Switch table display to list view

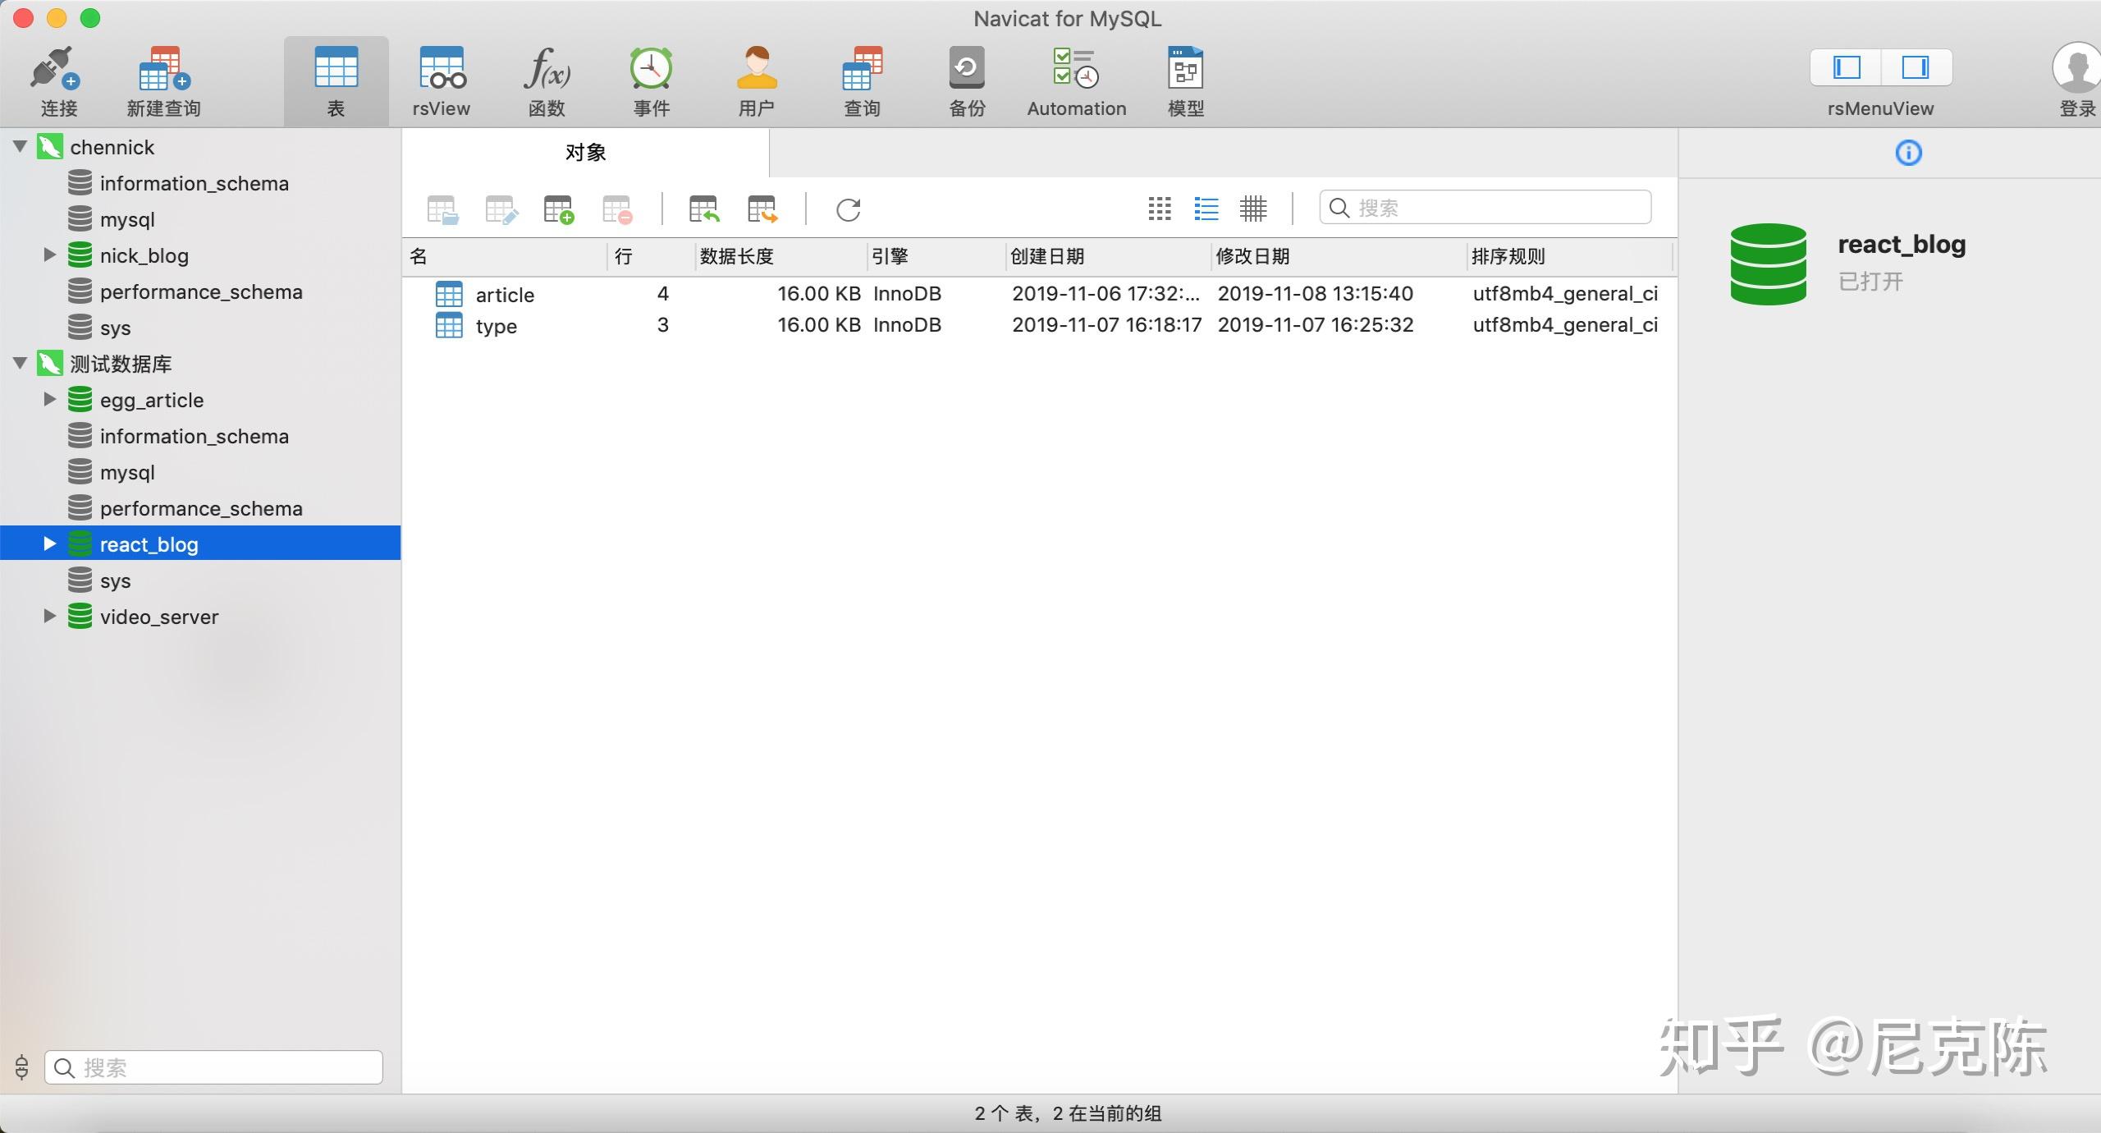pyautogui.click(x=1206, y=209)
